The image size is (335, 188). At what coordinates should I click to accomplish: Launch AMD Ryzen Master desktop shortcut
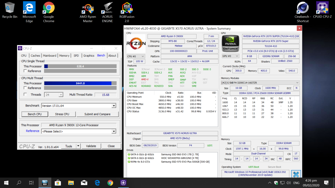pos(88,12)
